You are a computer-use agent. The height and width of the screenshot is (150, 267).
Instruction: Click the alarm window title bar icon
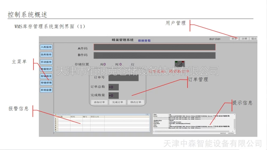point(55,114)
